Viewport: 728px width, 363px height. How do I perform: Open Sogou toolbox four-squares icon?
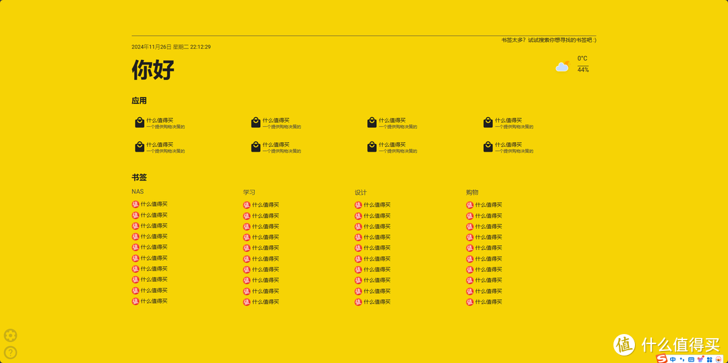coord(708,359)
